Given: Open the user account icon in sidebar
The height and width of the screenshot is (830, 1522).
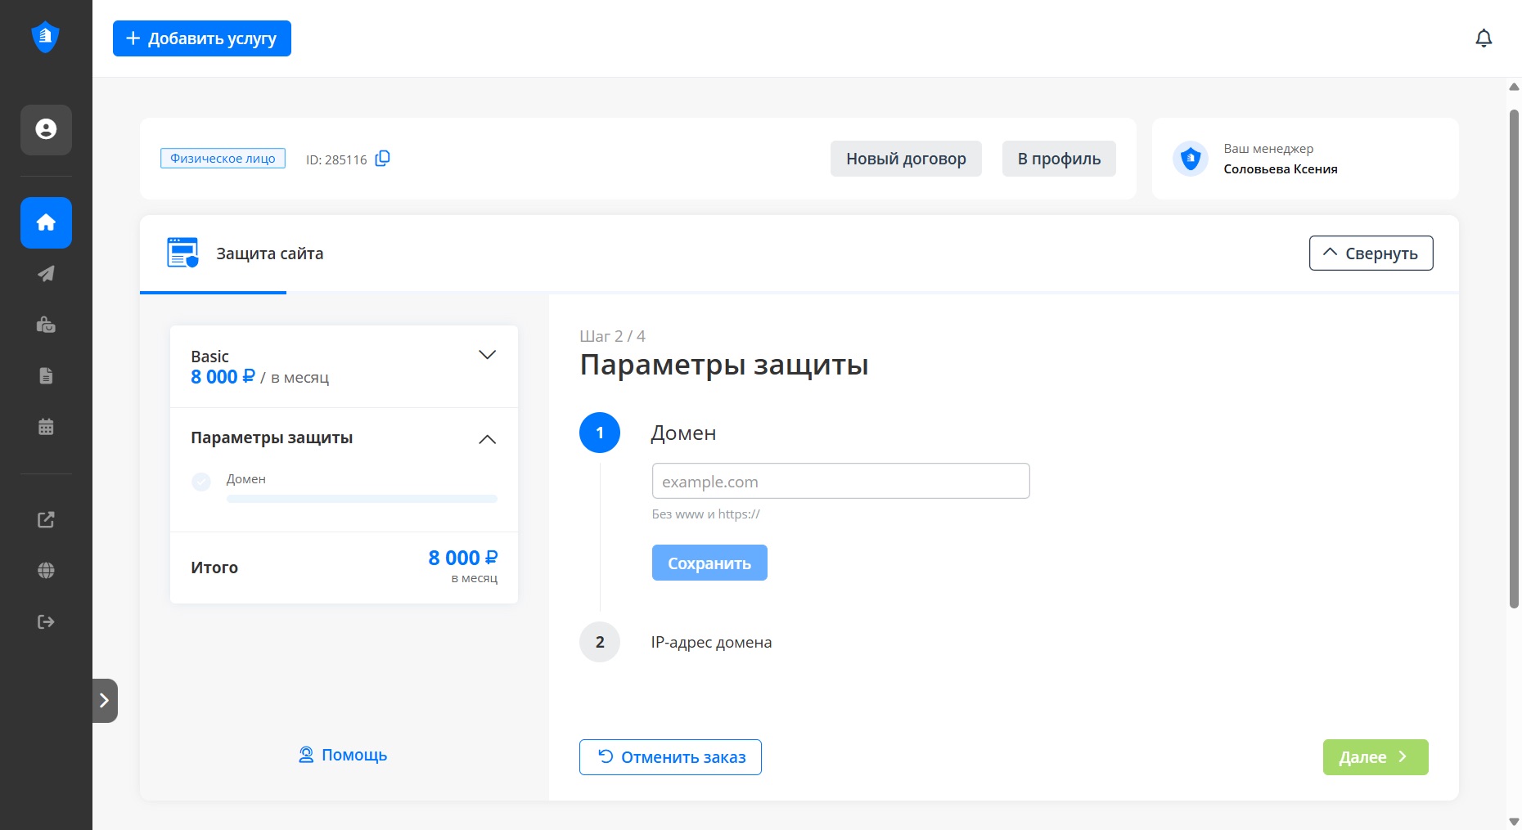Looking at the screenshot, I should (46, 129).
